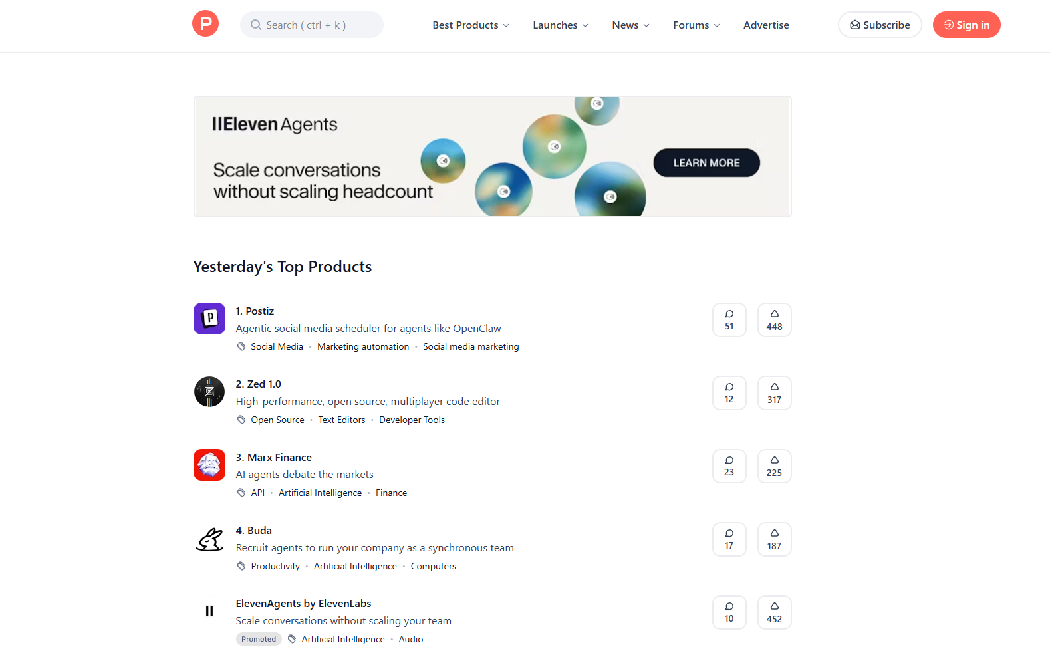Viewport: 1050px width, 663px height.
Task: Open the Developer Tools tag
Action: pyautogui.click(x=412, y=420)
